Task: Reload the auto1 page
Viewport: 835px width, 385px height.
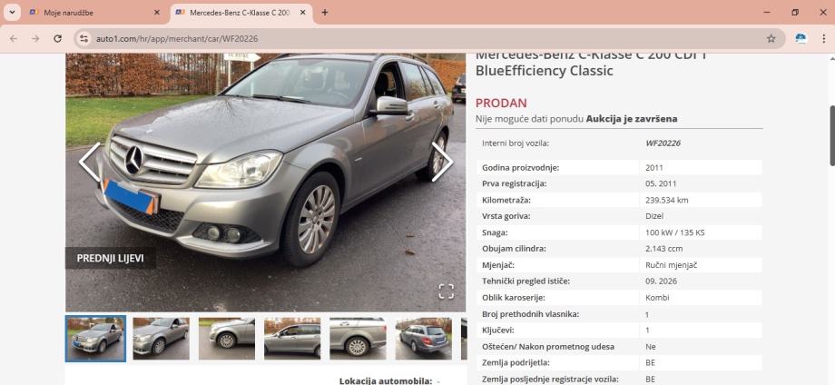Action: pos(57,38)
